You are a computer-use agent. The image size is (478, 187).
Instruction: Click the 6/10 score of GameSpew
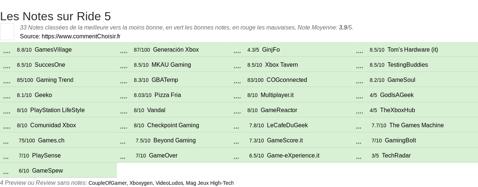(x=24, y=171)
